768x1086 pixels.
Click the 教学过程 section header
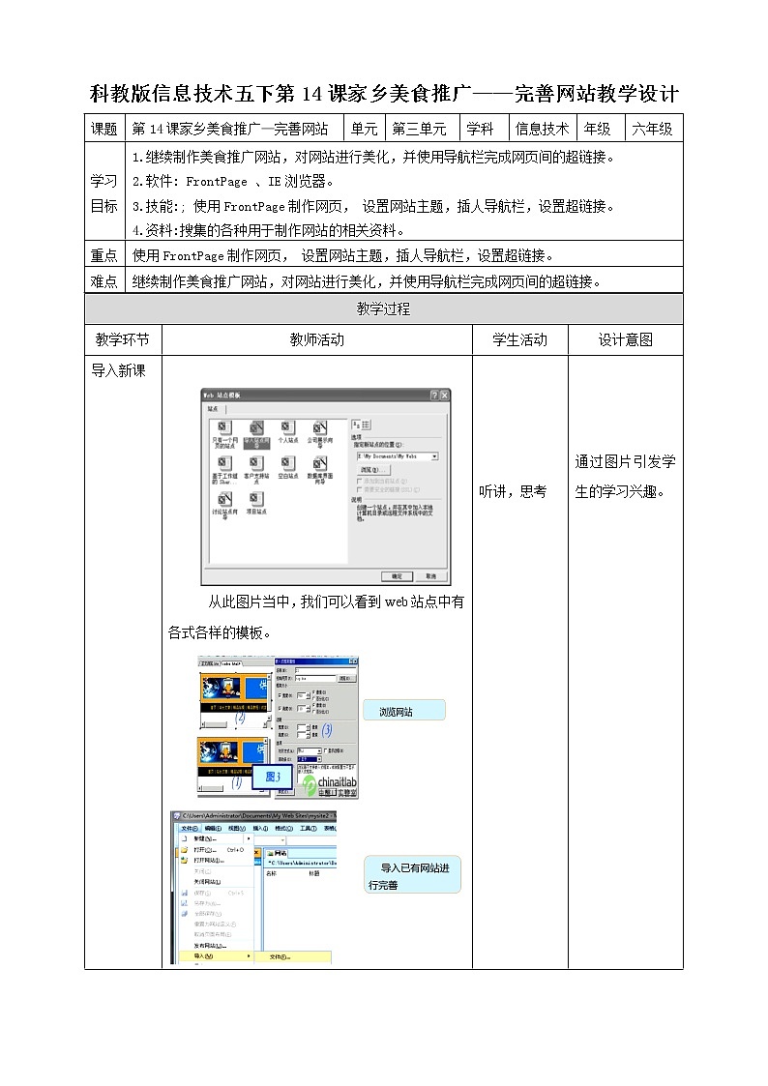tap(384, 308)
